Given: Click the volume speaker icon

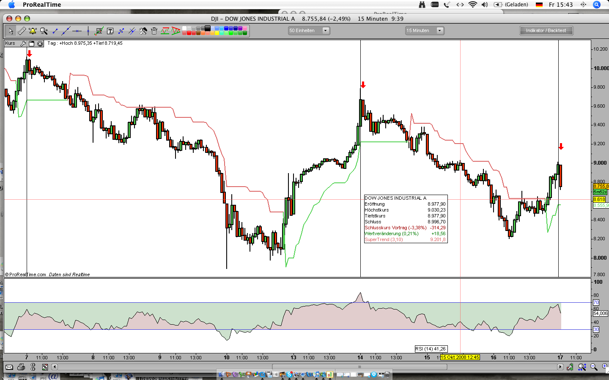Looking at the screenshot, I should [x=485, y=5].
